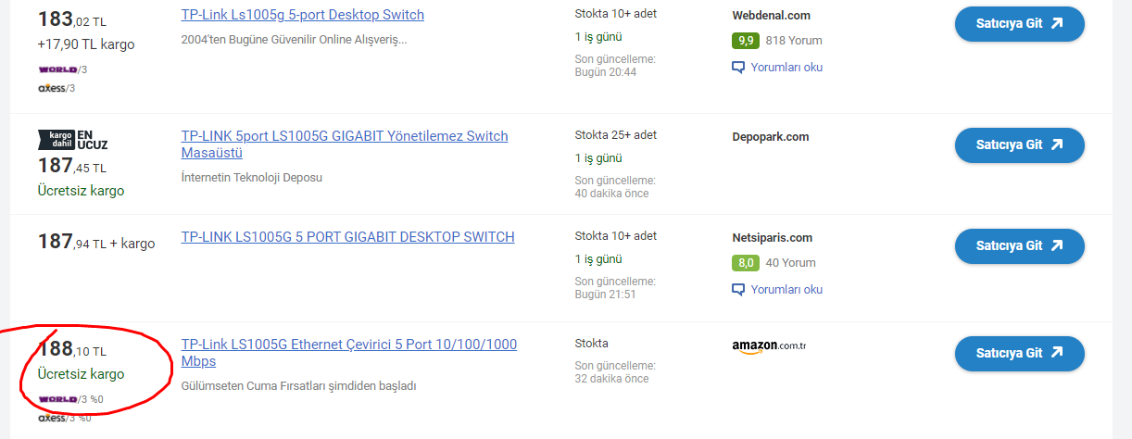
Task: Click the World card logo in Webdenal offer
Action: click(57, 69)
